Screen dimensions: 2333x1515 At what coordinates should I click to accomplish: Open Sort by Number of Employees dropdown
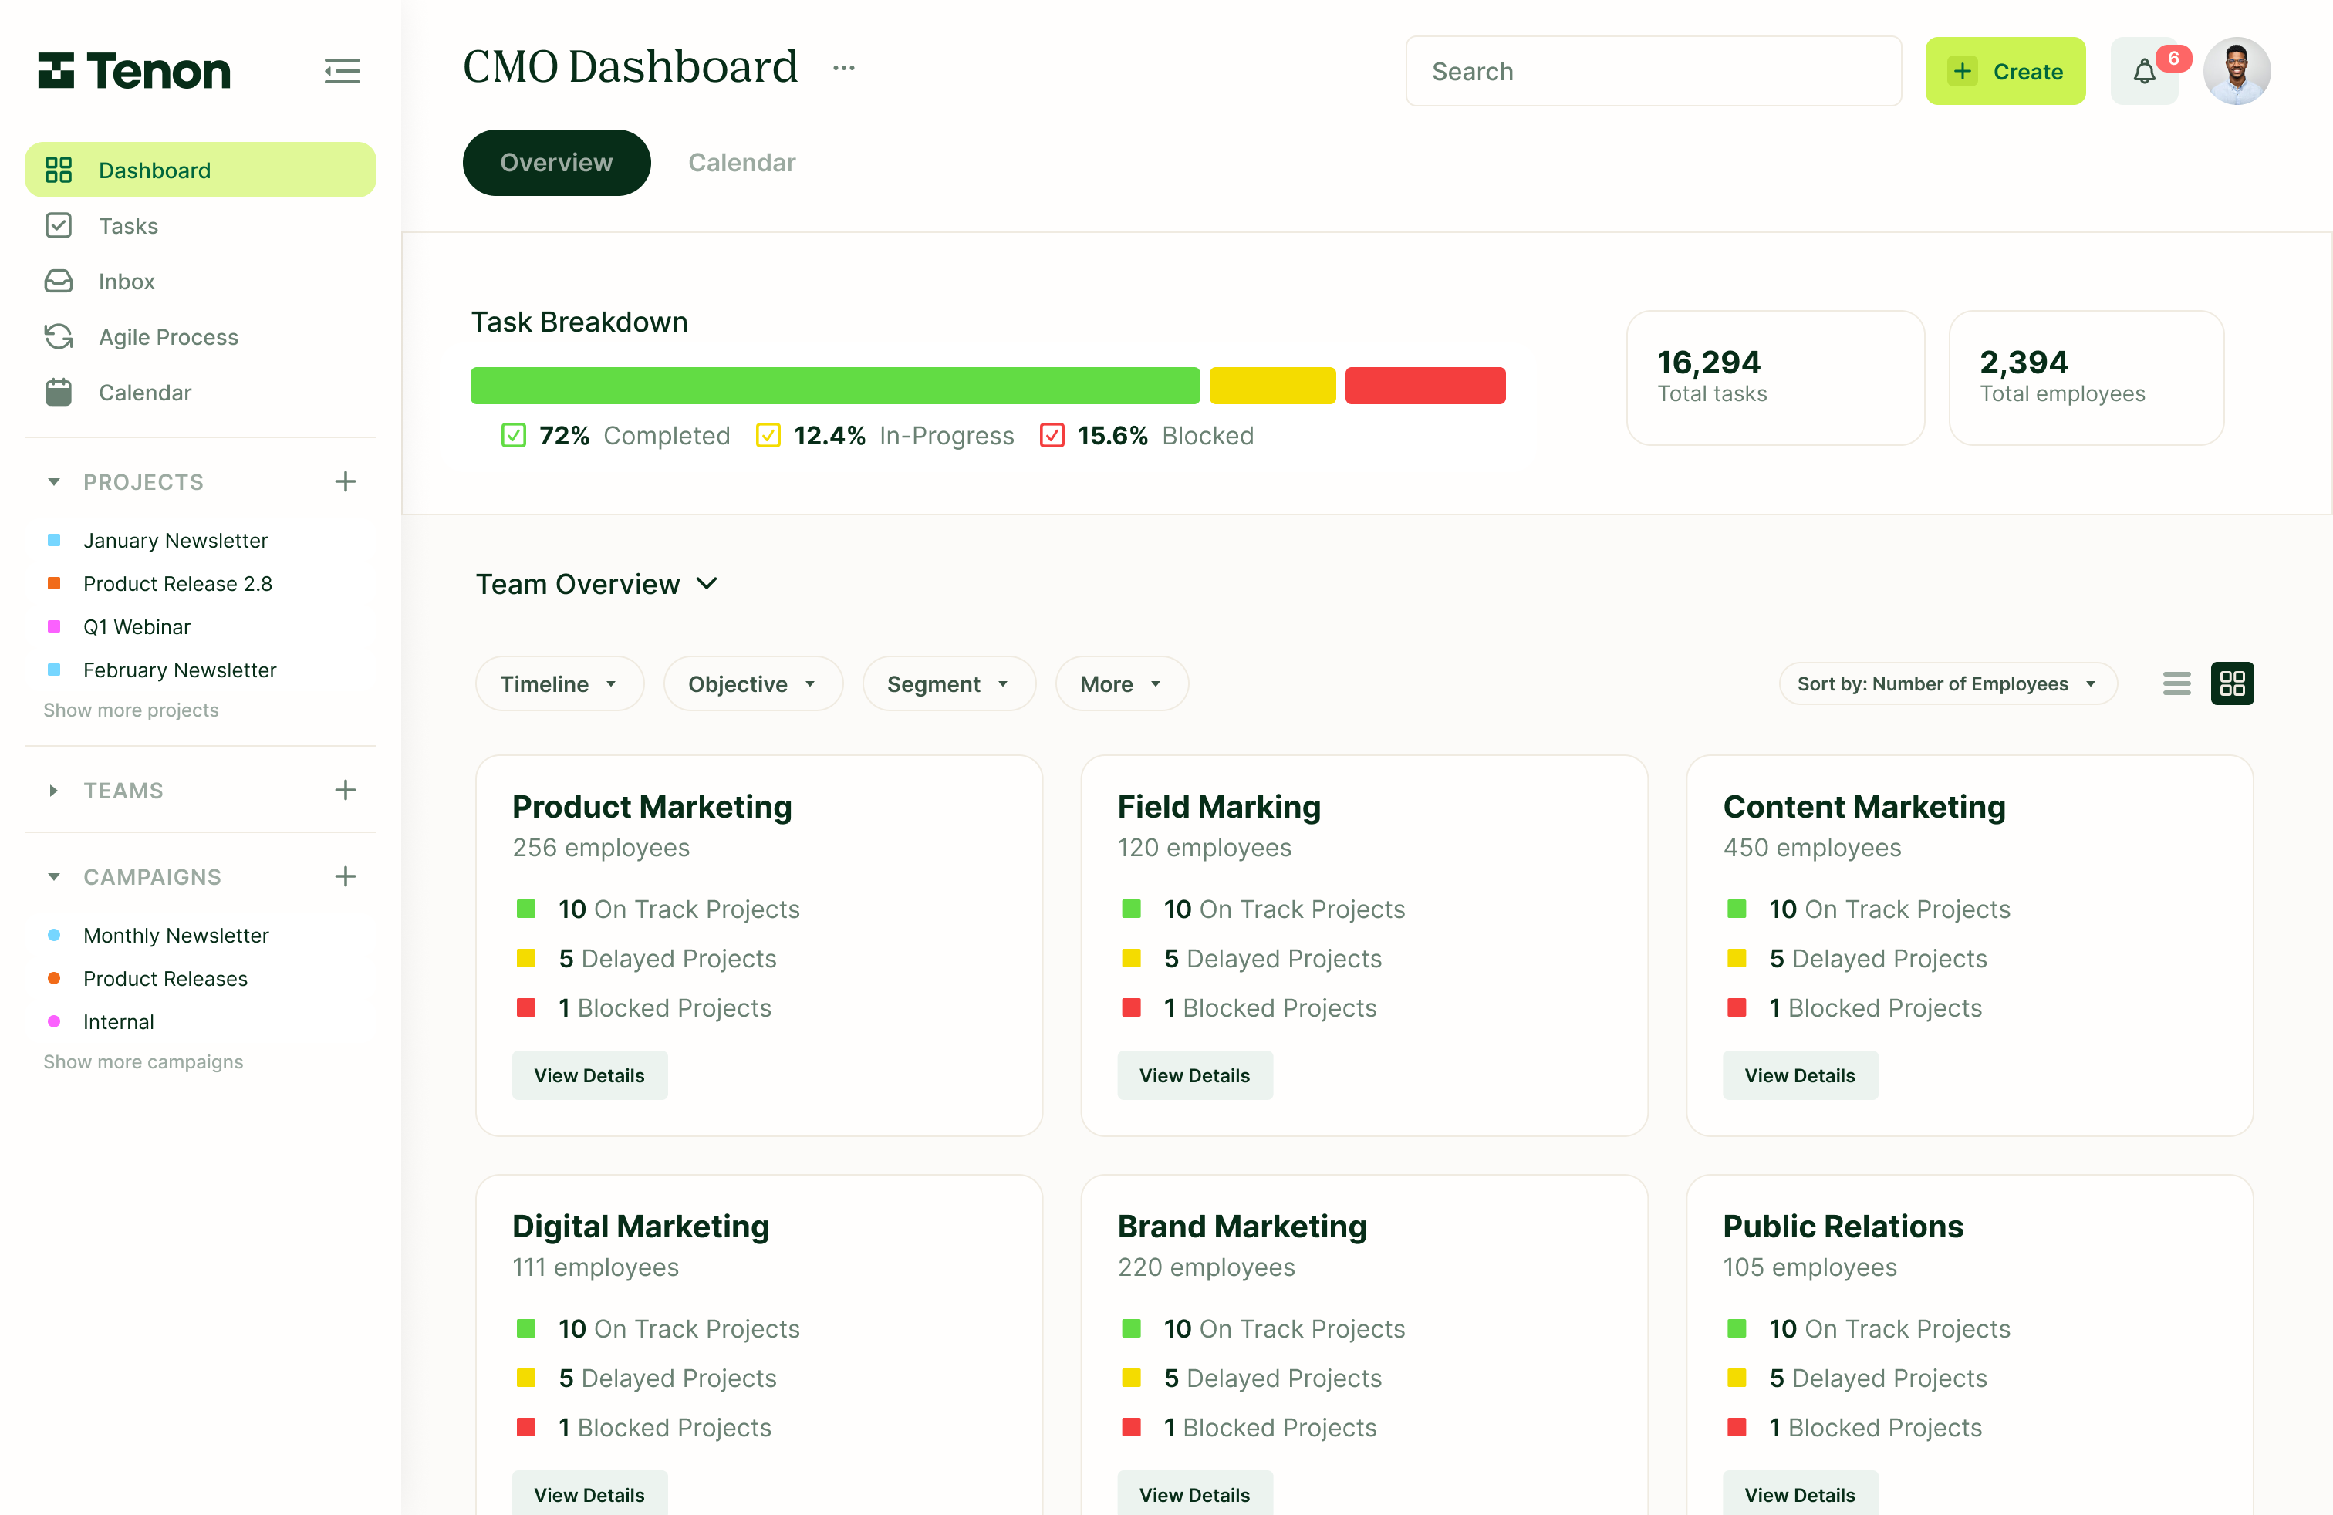click(x=1946, y=684)
